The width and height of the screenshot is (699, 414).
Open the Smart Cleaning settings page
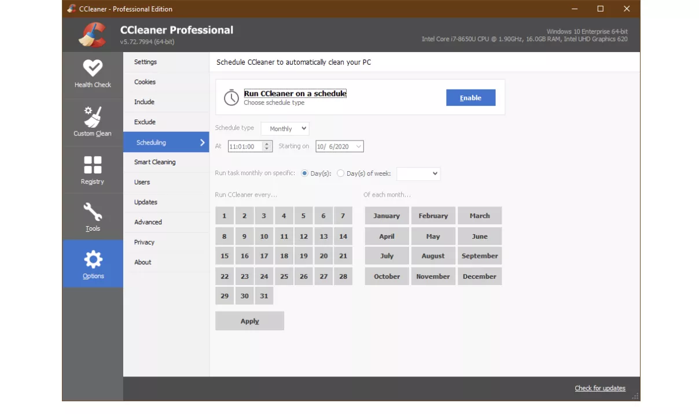tap(154, 162)
